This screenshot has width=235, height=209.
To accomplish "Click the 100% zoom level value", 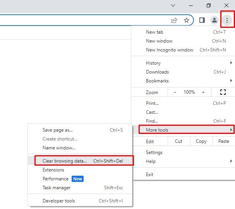I will click(x=189, y=92).
